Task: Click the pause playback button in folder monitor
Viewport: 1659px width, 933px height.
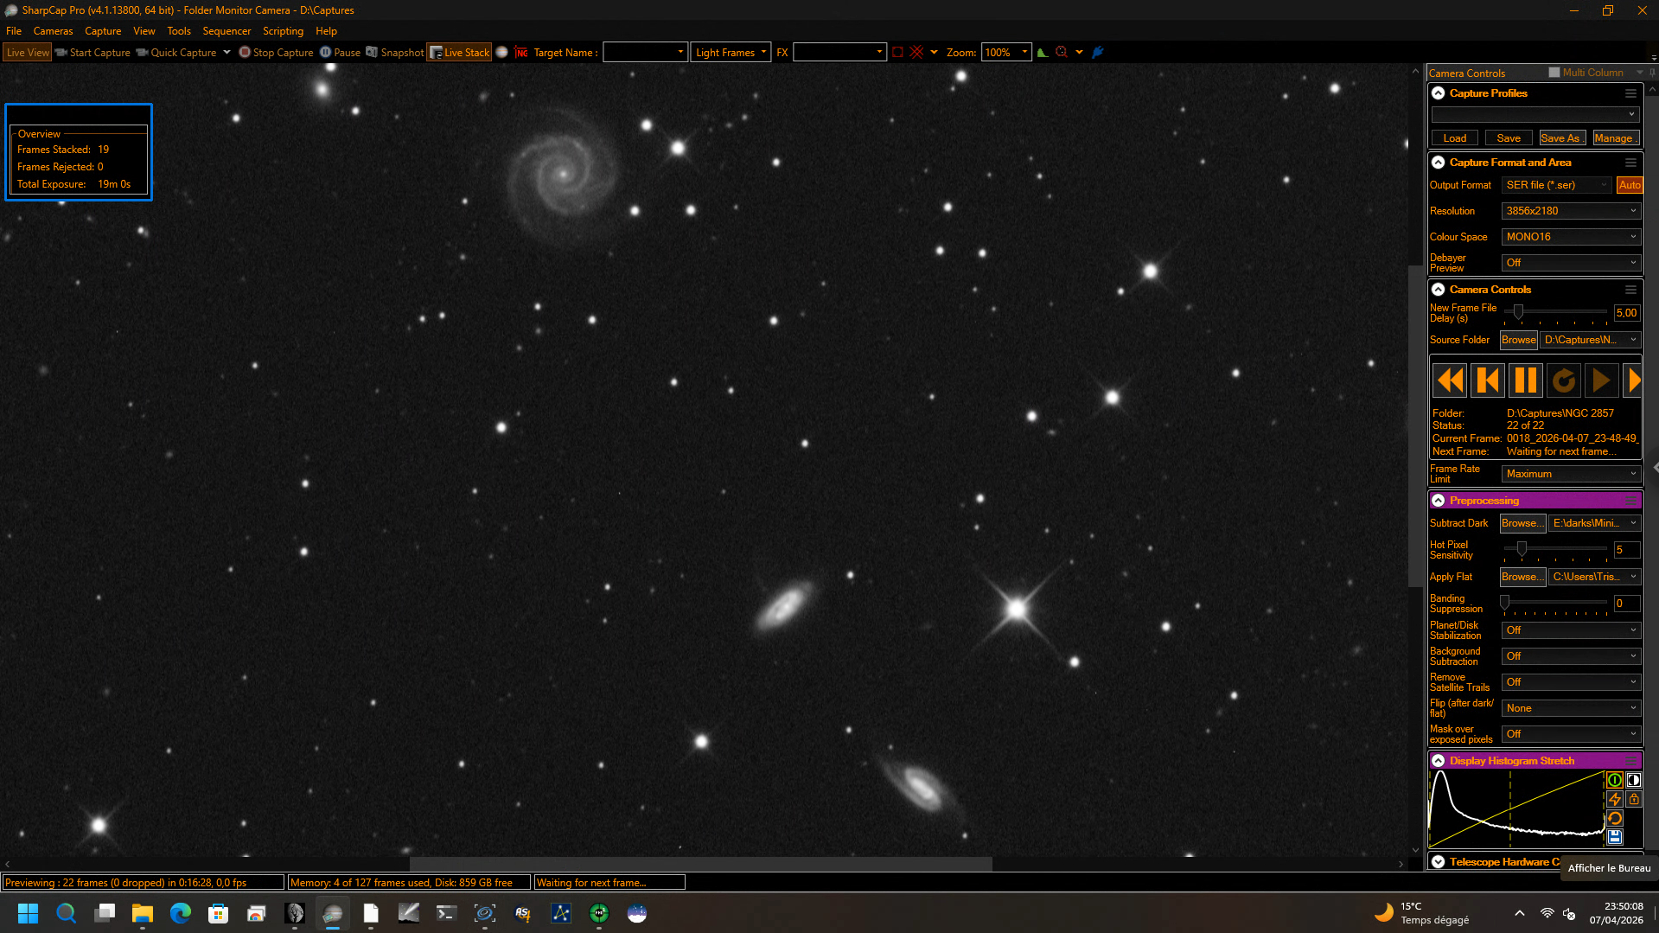Action: (x=1526, y=380)
